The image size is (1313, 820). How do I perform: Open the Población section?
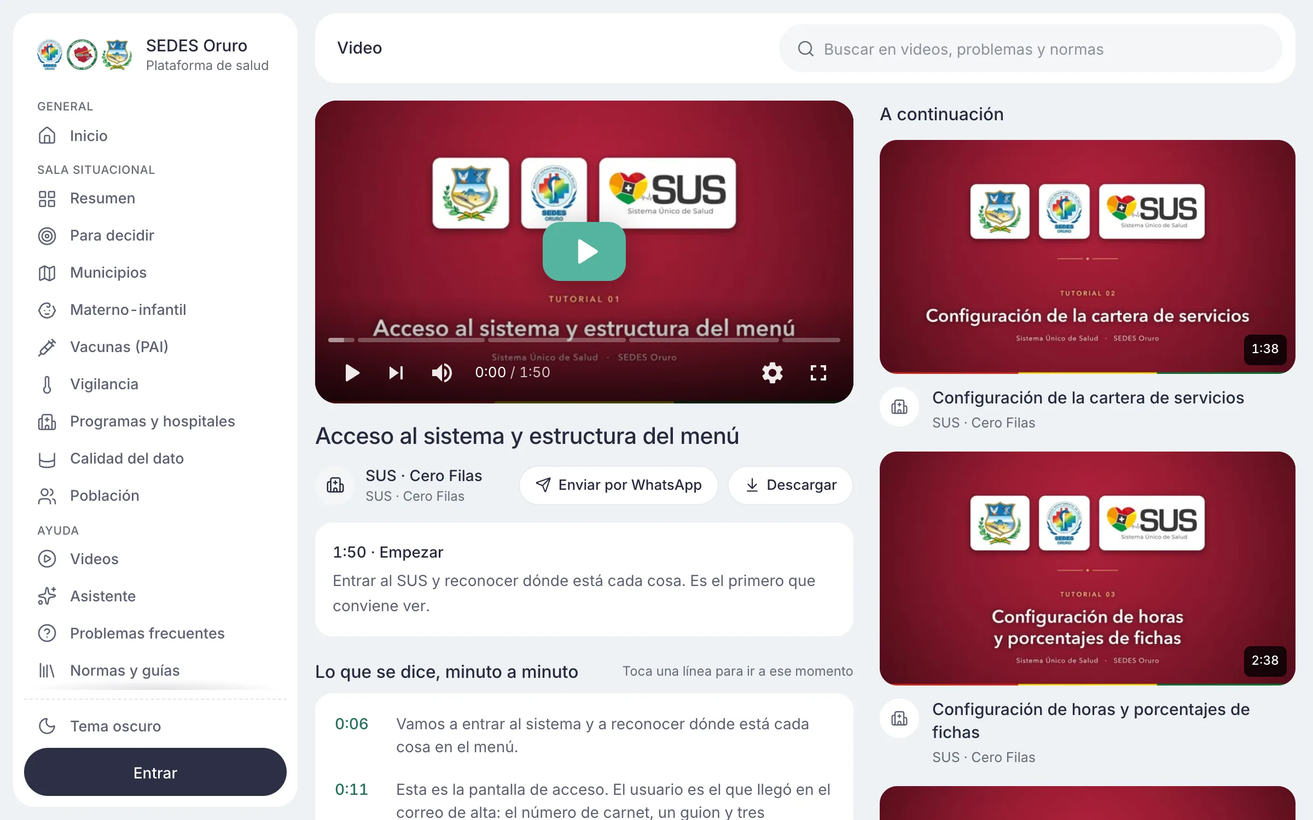(x=155, y=496)
